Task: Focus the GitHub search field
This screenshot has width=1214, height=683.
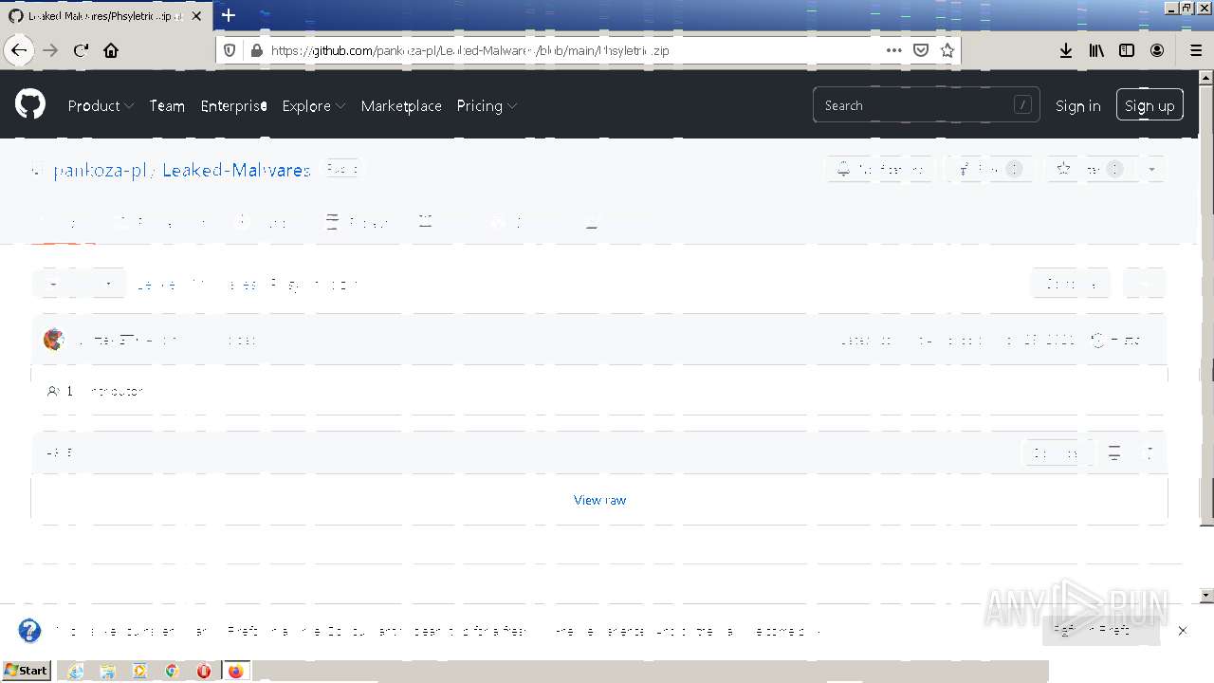Action: (926, 105)
